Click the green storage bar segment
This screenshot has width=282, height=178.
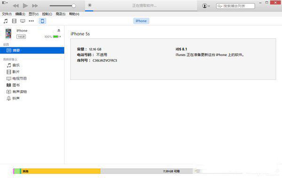(17, 171)
